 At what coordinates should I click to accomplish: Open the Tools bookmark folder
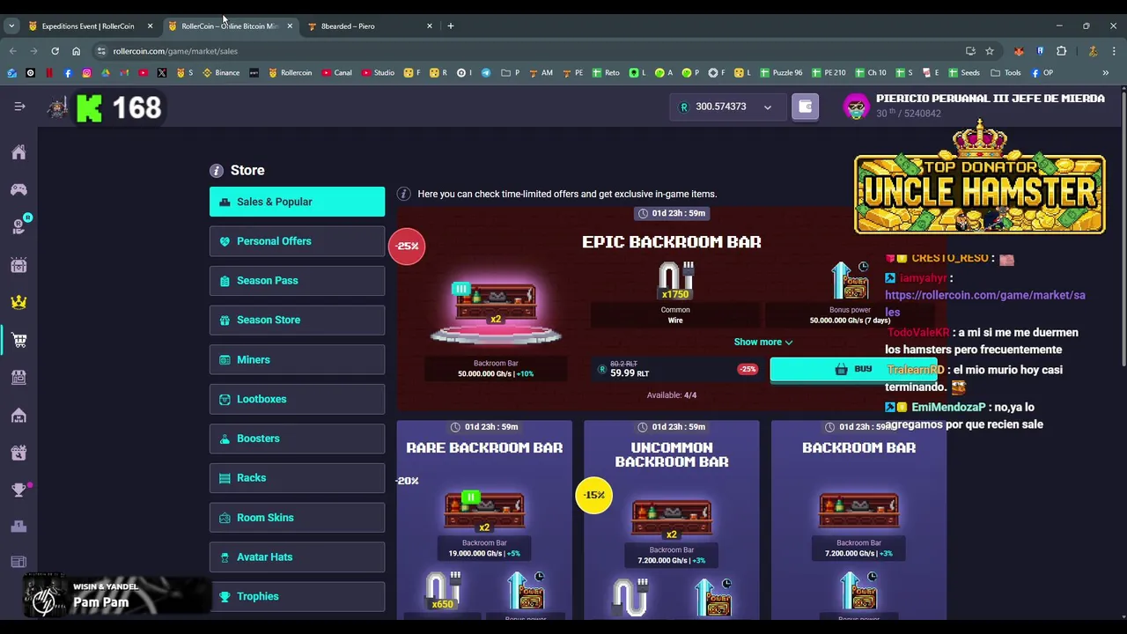click(1005, 73)
